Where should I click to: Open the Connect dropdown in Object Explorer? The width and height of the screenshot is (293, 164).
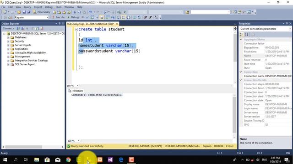[x=8, y=28]
